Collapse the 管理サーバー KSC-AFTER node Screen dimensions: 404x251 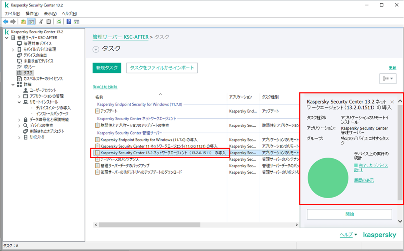click(7, 38)
